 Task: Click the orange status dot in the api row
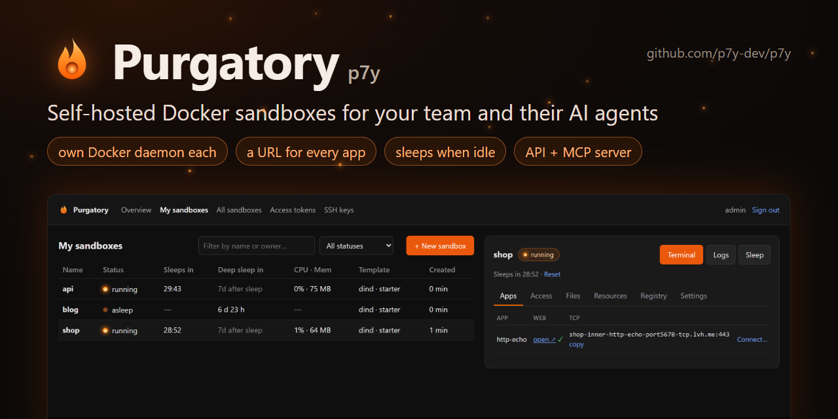pos(105,289)
